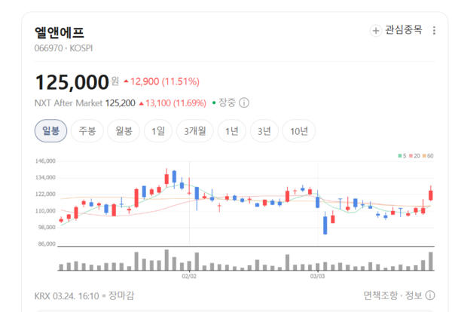Select the 일봉 daily candle tab
This screenshot has height=312, width=452.
50,131
